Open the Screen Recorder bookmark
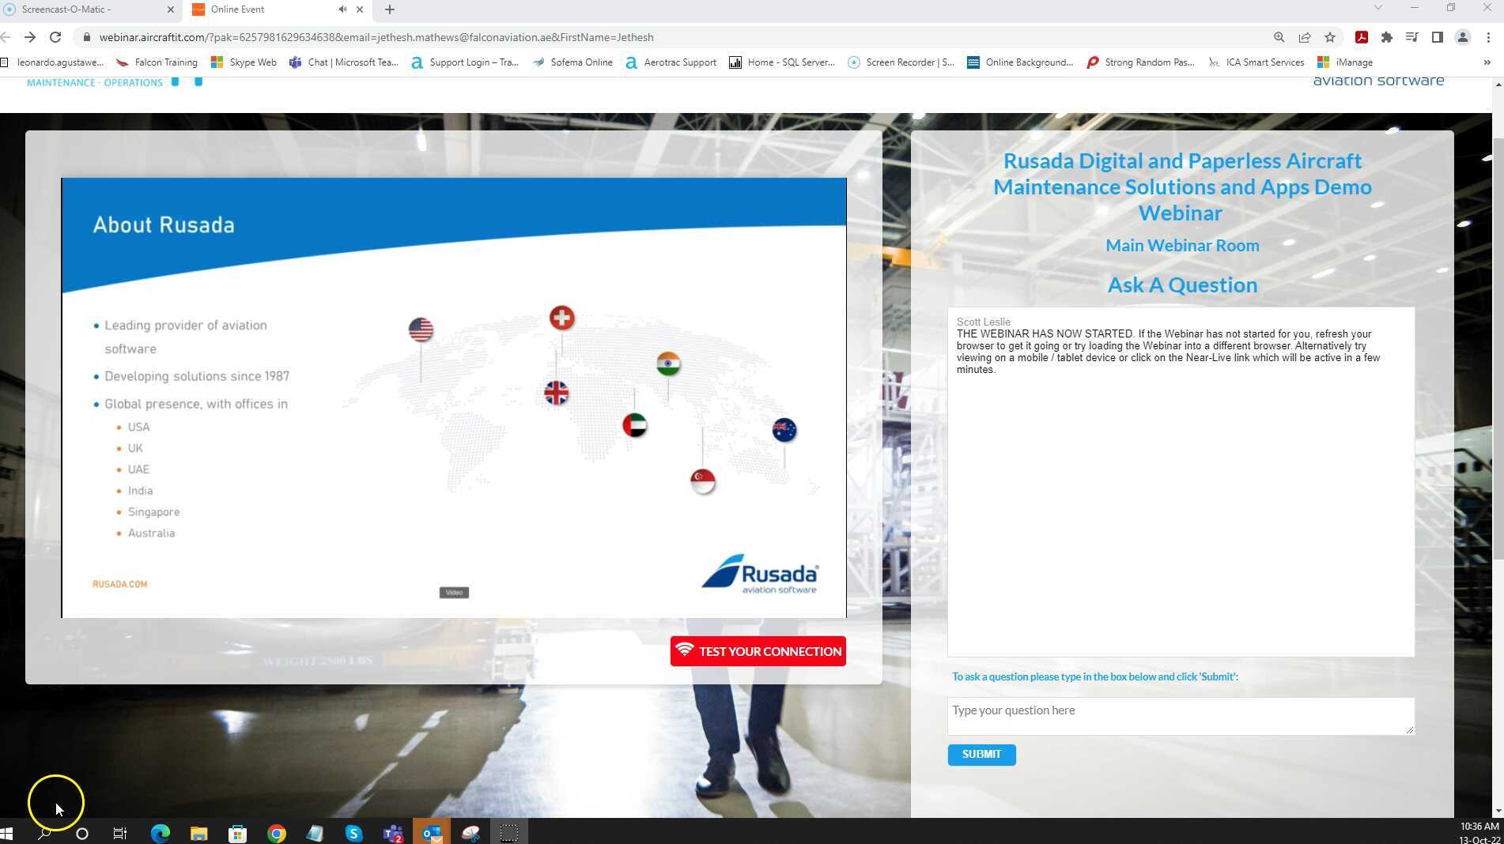The image size is (1504, 844). [x=900, y=62]
